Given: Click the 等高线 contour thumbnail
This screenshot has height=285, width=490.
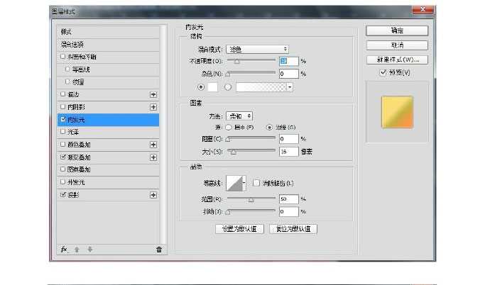Looking at the screenshot, I should point(234,183).
